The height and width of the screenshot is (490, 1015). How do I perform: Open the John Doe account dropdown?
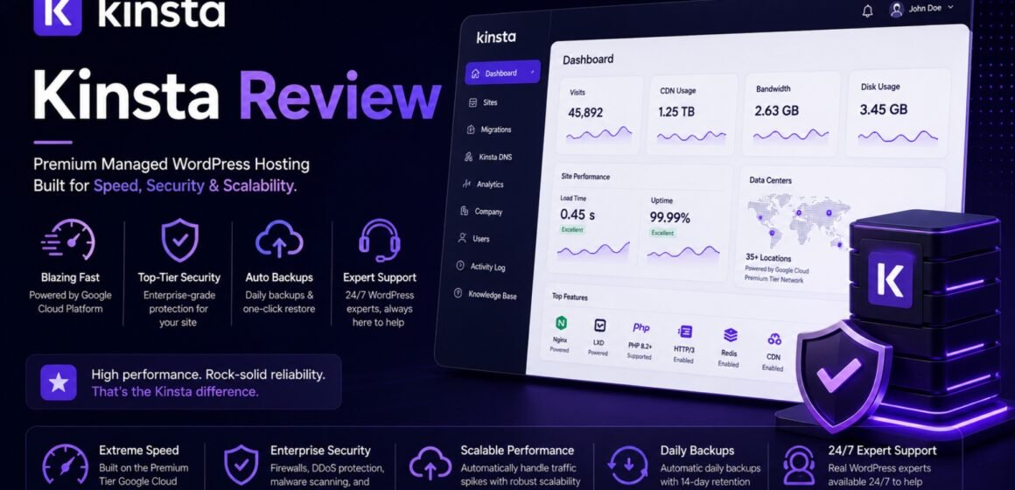click(x=921, y=9)
